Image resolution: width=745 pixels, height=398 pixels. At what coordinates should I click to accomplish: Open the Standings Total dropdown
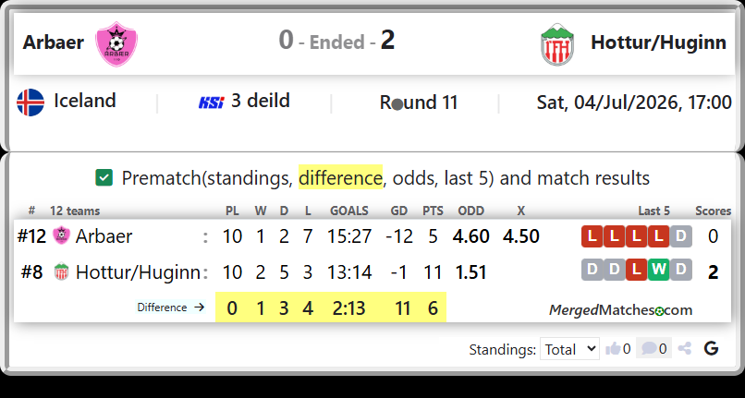569,349
